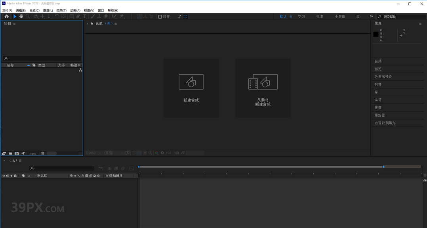Toggle the composition panel lock icon
The image size is (427, 228).
(x=92, y=23)
